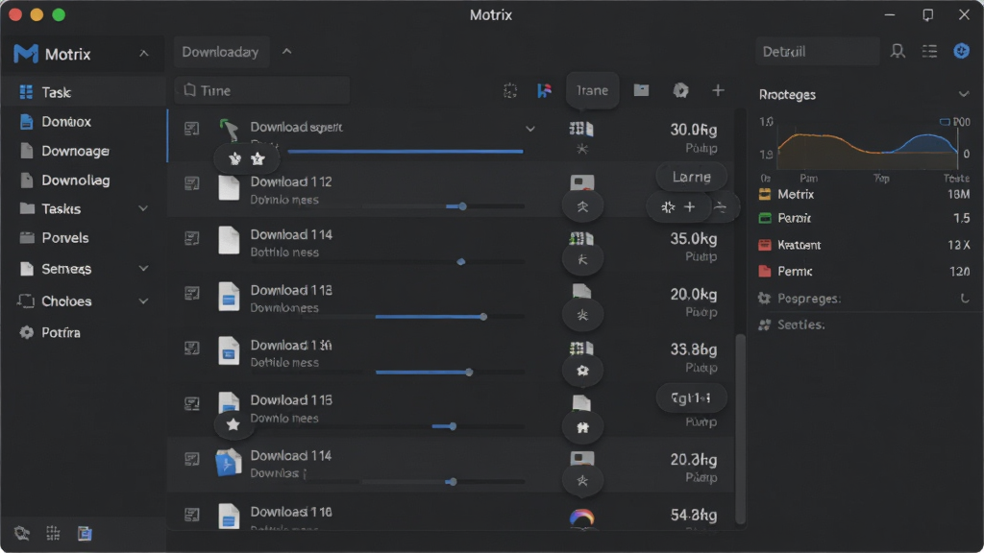984x553 pixels.
Task: Click the rainbow arc icon on Download 116 row
Action: coord(581,517)
